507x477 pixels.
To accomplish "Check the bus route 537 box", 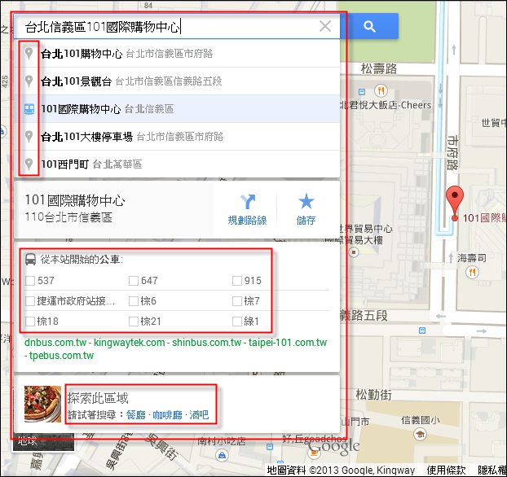I will tap(30, 281).
